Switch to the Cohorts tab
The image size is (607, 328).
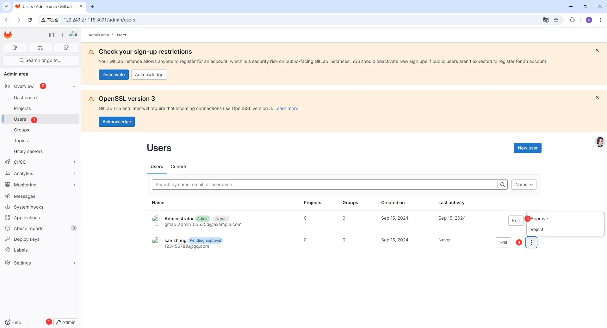click(179, 167)
